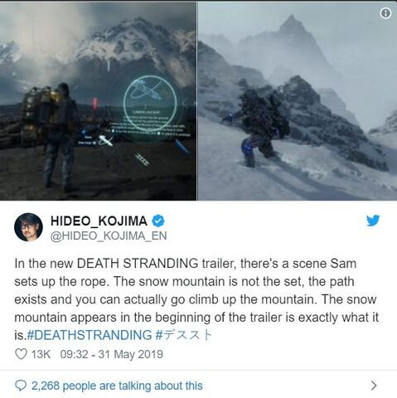The height and width of the screenshot is (398, 397).
Task: Open the #DEATHSTRANDING hashtag
Action: click(x=90, y=335)
